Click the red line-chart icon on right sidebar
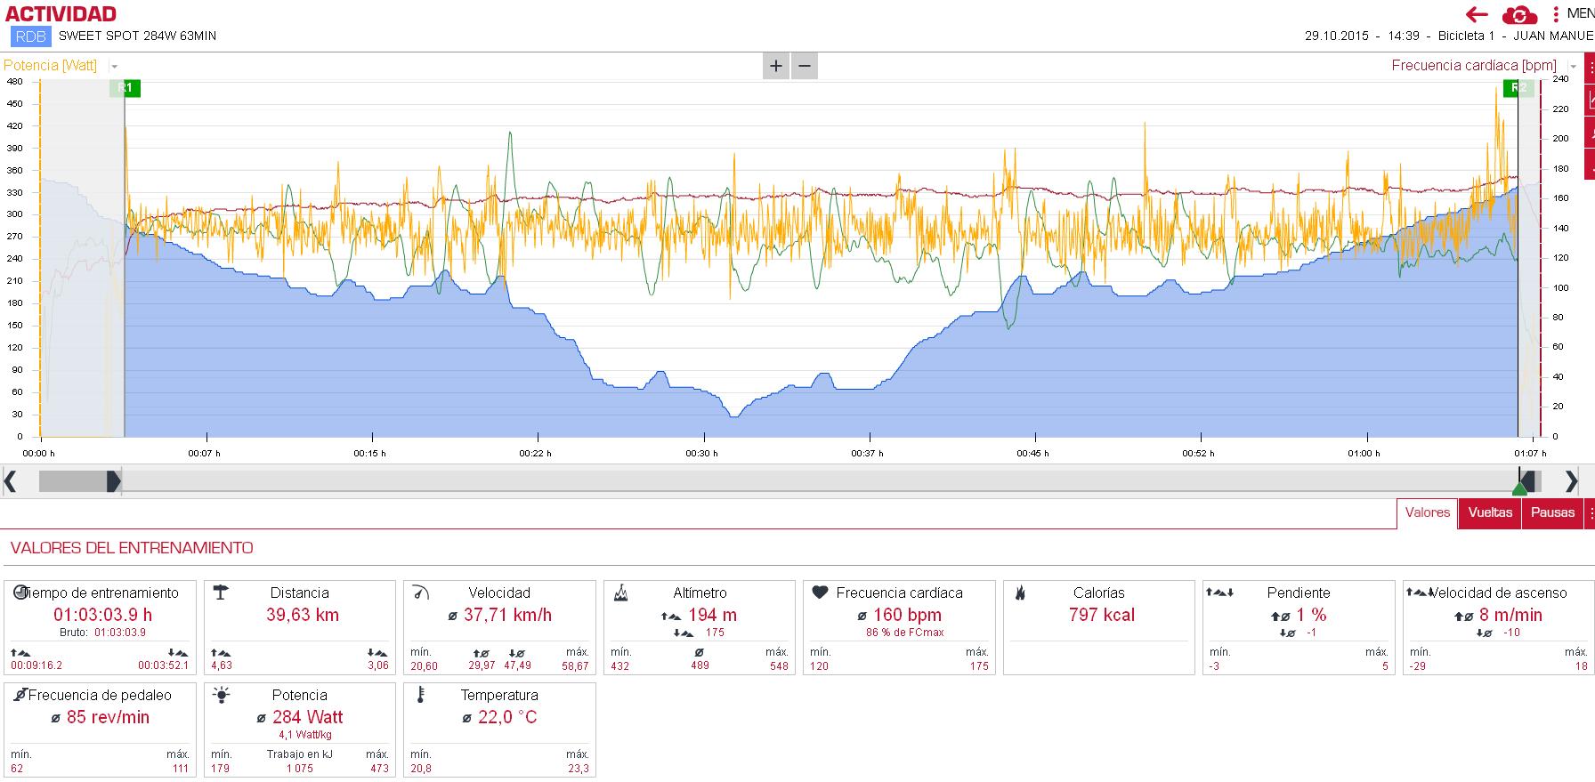 pos(1590,102)
